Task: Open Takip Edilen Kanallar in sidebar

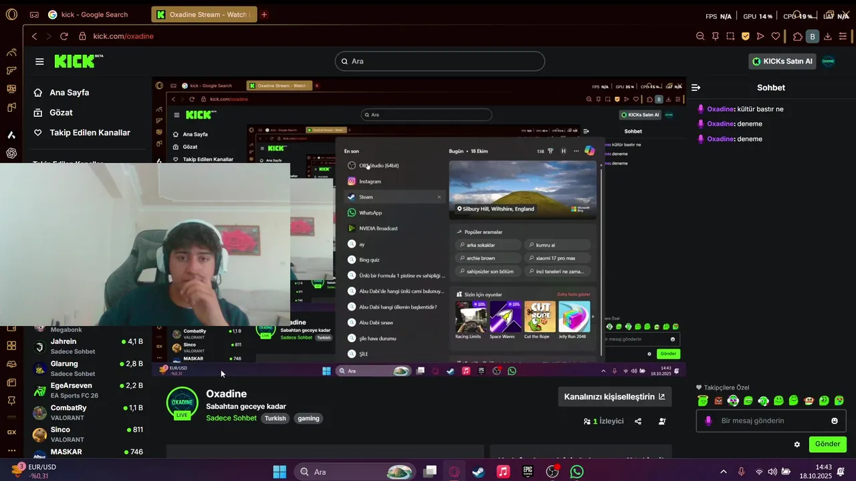Action: pyautogui.click(x=82, y=132)
